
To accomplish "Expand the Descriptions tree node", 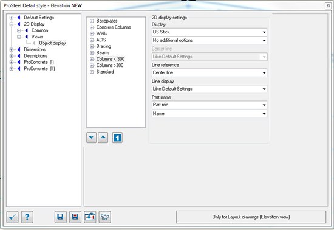I will (x=12, y=56).
